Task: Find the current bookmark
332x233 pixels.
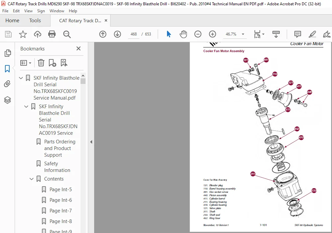Action: (x=64, y=63)
